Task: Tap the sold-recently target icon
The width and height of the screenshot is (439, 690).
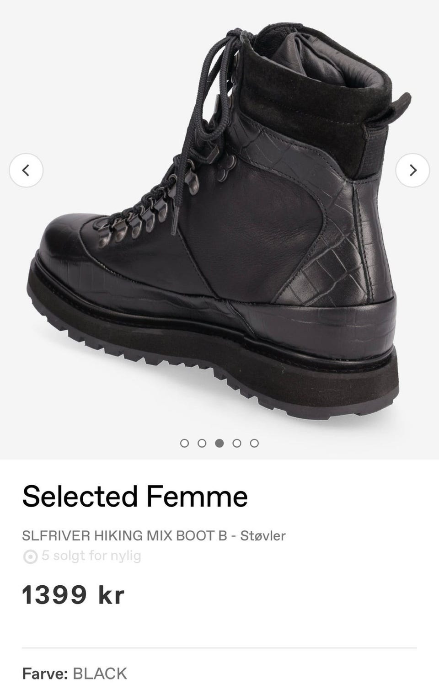Action: pyautogui.click(x=30, y=557)
